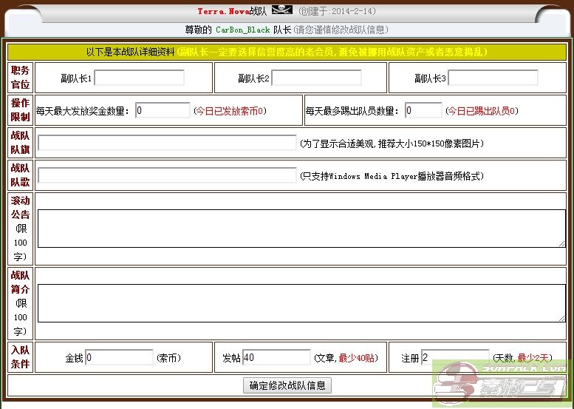Screen dimensions: 574x409
Task: Click the pirate flag icon beside the team name
Action: coord(282,10)
